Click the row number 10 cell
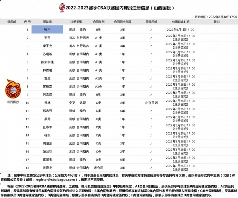 (x=27, y=103)
